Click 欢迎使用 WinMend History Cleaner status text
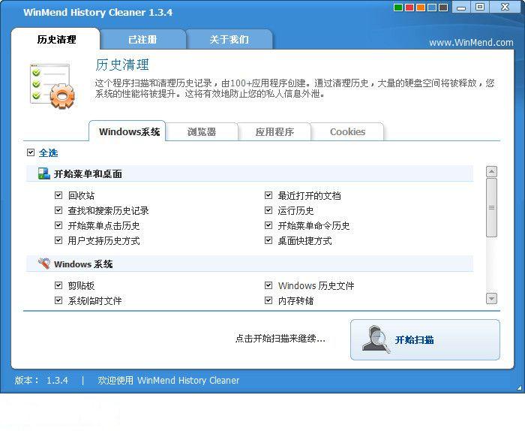The height and width of the screenshot is (431, 525). click(x=169, y=381)
